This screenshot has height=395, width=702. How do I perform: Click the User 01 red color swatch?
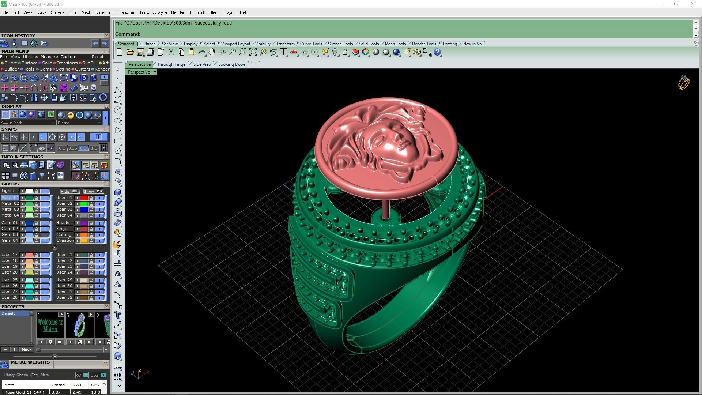pos(84,198)
